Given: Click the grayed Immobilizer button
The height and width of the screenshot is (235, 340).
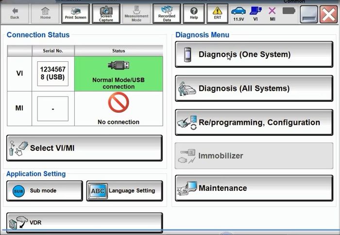Looking at the screenshot, I should click(x=254, y=156).
